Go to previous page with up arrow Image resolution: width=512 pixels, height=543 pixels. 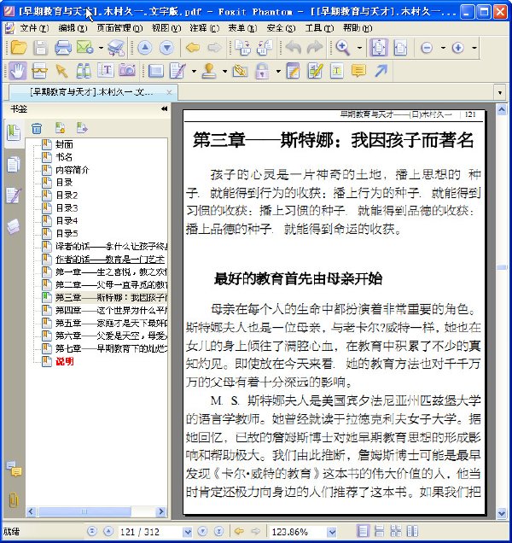[145, 48]
